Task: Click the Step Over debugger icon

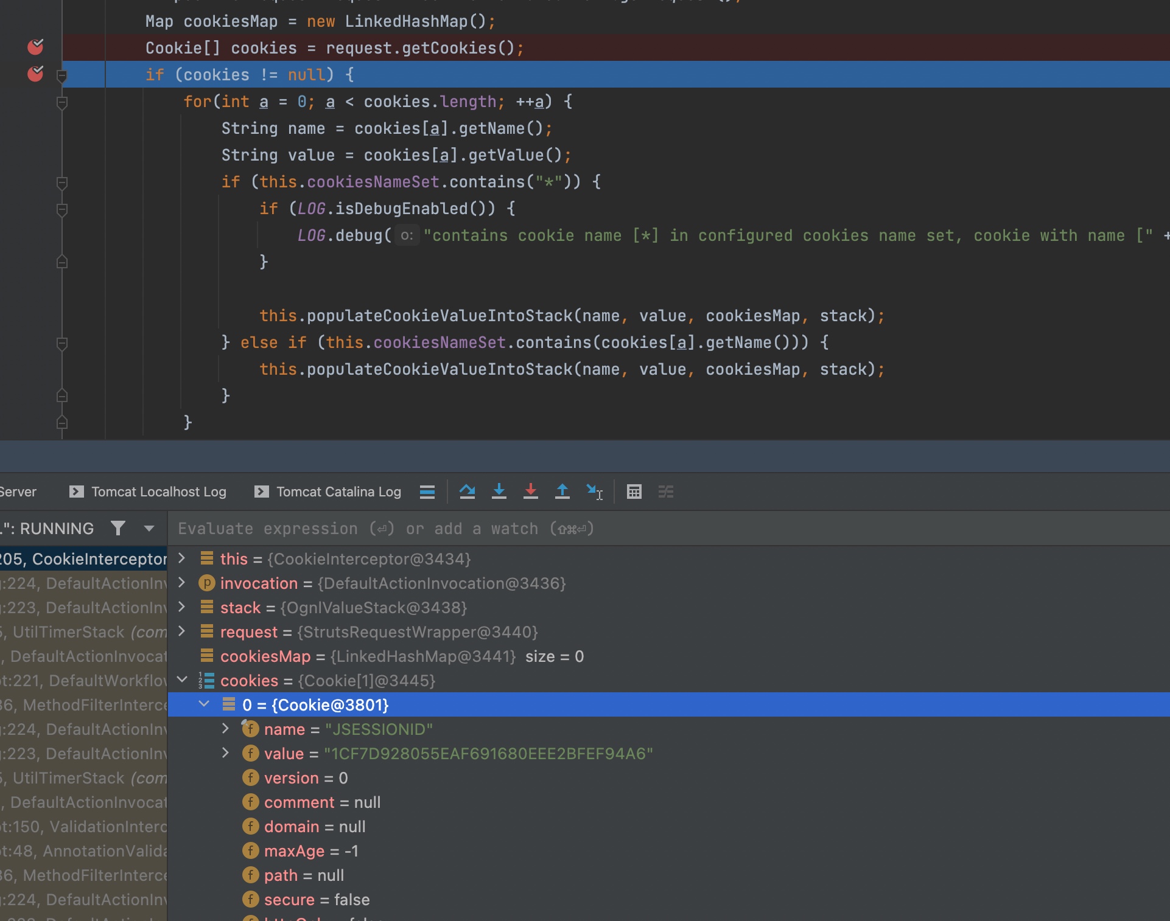Action: [467, 492]
